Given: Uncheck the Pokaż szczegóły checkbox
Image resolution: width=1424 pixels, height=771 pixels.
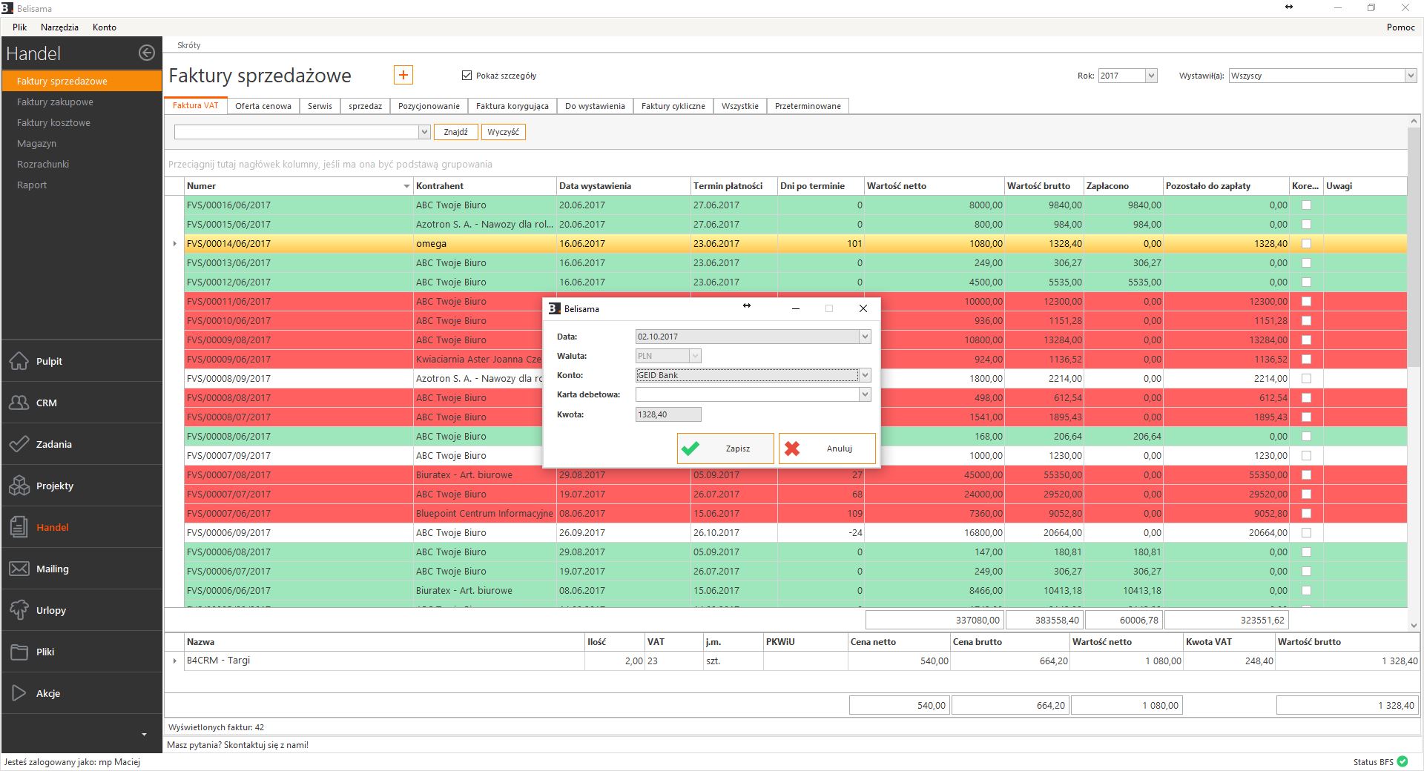Looking at the screenshot, I should [467, 76].
